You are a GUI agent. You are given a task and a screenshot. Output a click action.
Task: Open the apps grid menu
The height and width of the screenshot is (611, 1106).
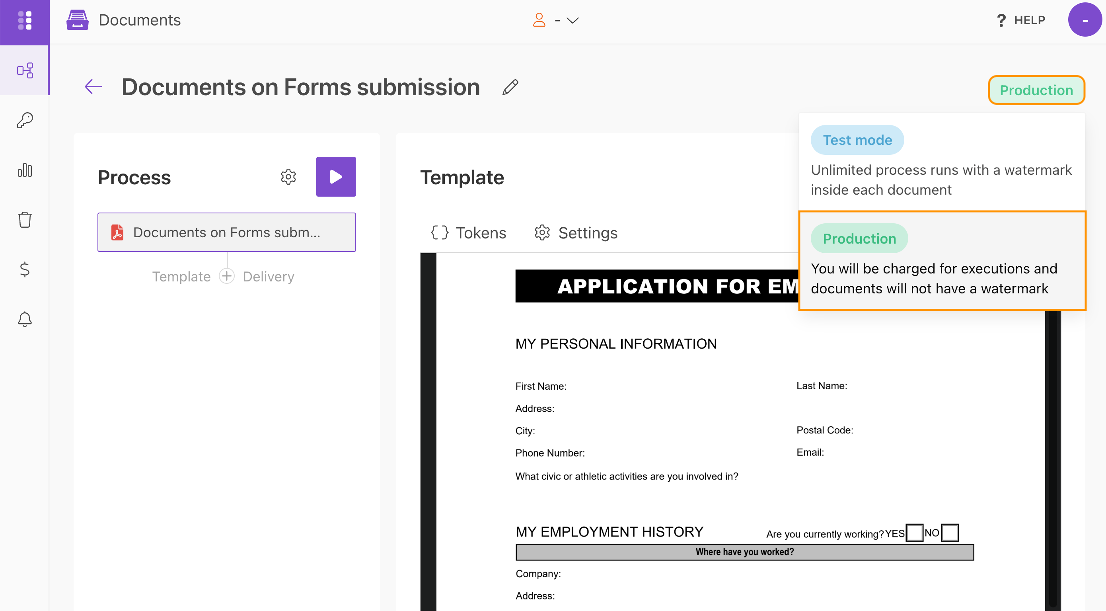25,21
